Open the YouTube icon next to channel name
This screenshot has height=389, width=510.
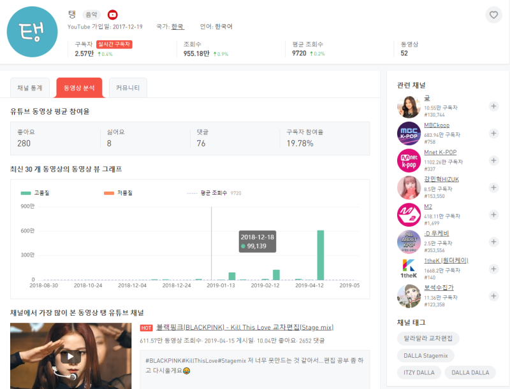(x=113, y=15)
